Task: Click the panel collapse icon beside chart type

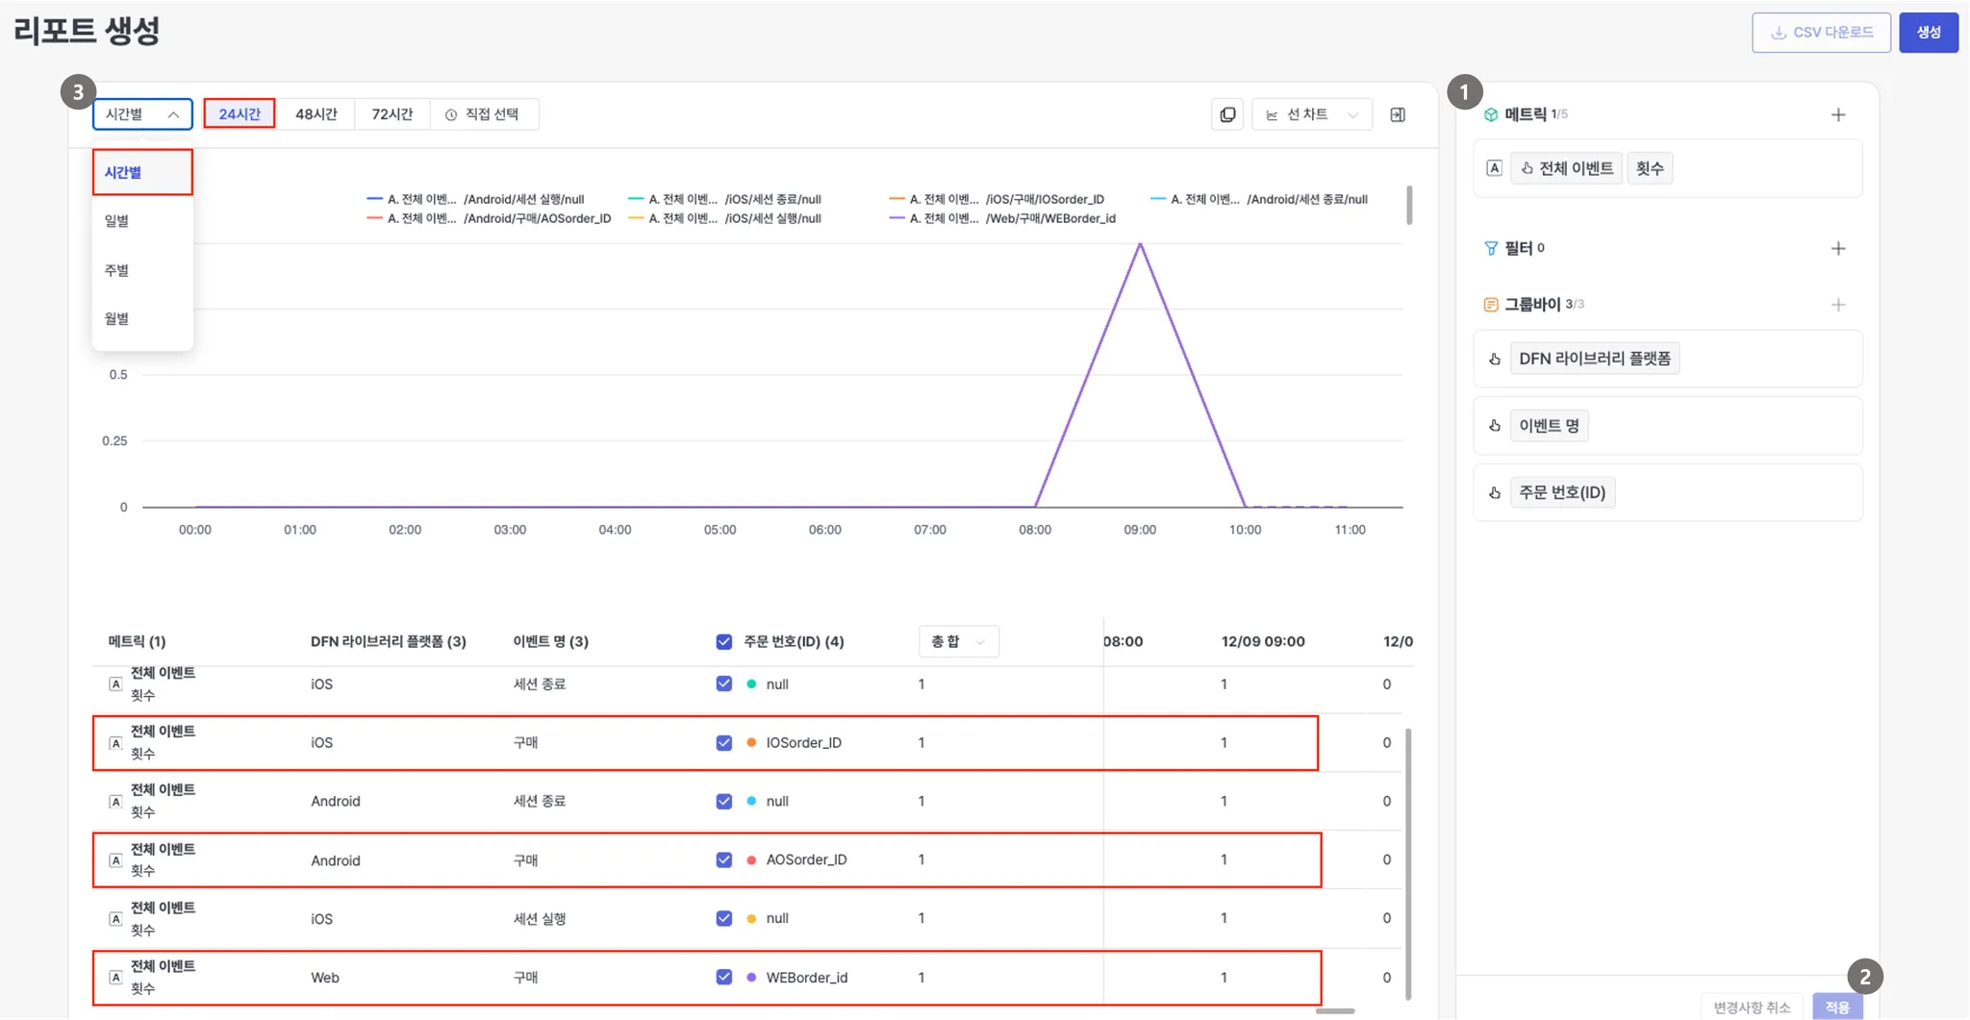Action: [1398, 114]
